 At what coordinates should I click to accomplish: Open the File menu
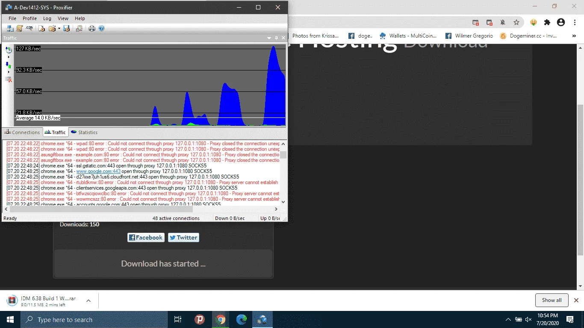pos(12,18)
